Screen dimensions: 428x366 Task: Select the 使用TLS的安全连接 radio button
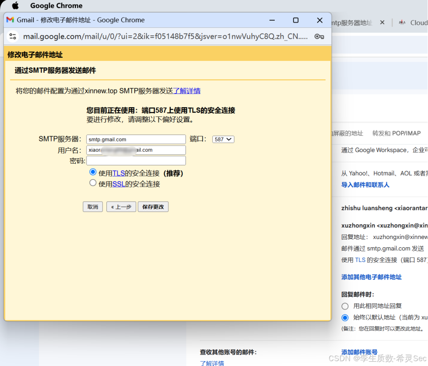tap(93, 172)
